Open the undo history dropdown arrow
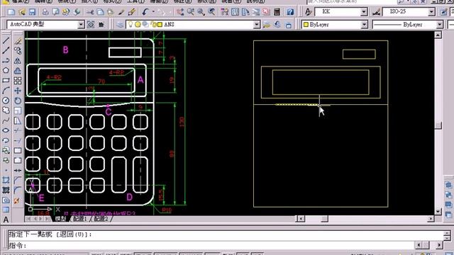This screenshot has height=255, width=454. [x=153, y=12]
